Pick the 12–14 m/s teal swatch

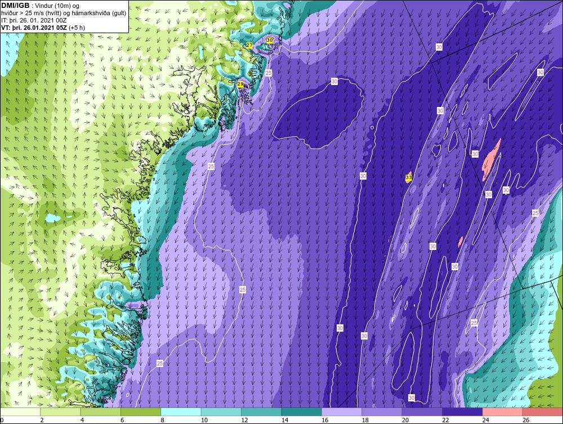(261, 412)
